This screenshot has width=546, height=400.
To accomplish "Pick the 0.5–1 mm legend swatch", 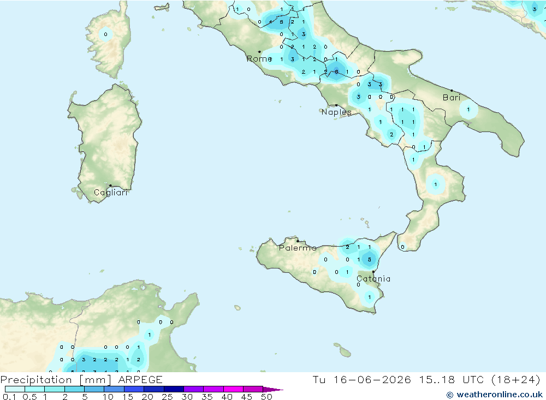I will 35,389.
